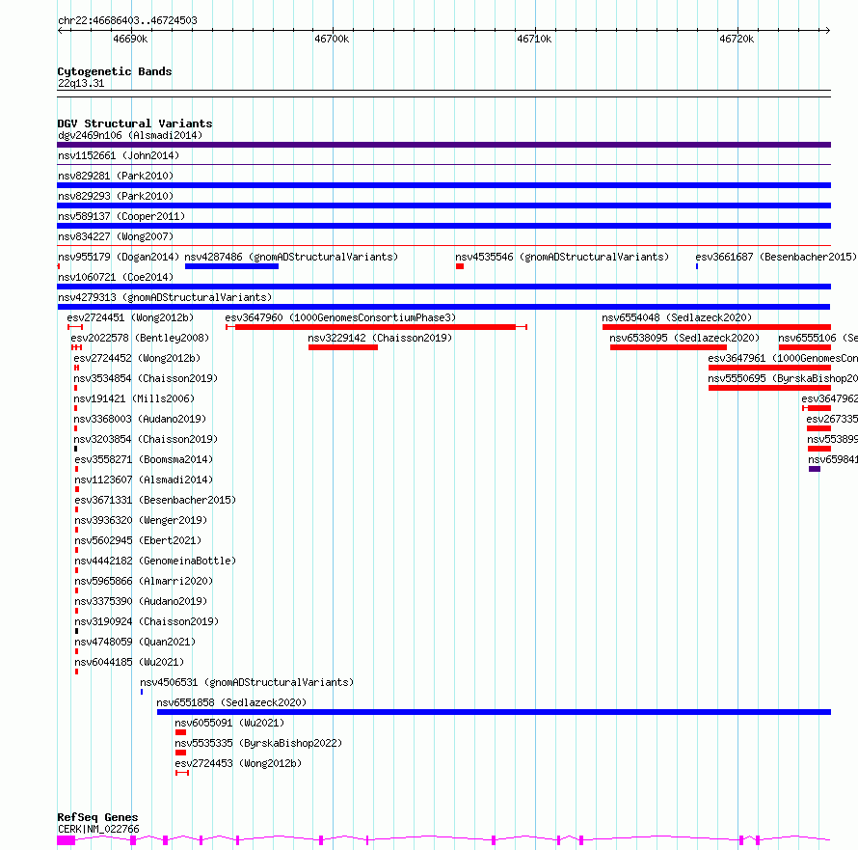This screenshot has width=858, height=850.
Task: Click the red nsv3229142 Chaisson2019 bar
Action: [343, 347]
